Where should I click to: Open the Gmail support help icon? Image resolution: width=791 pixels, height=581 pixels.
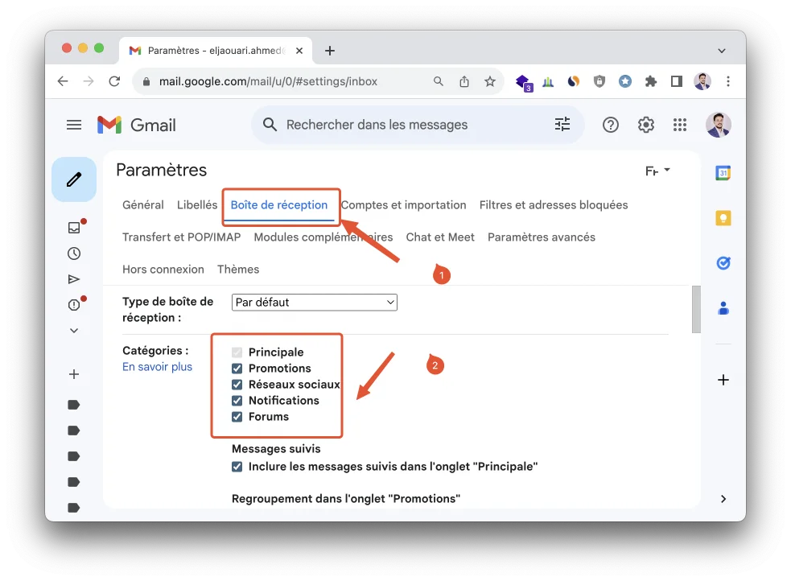610,125
